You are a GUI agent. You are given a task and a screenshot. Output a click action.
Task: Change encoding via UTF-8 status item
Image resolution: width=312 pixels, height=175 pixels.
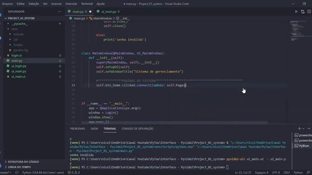tap(276, 173)
